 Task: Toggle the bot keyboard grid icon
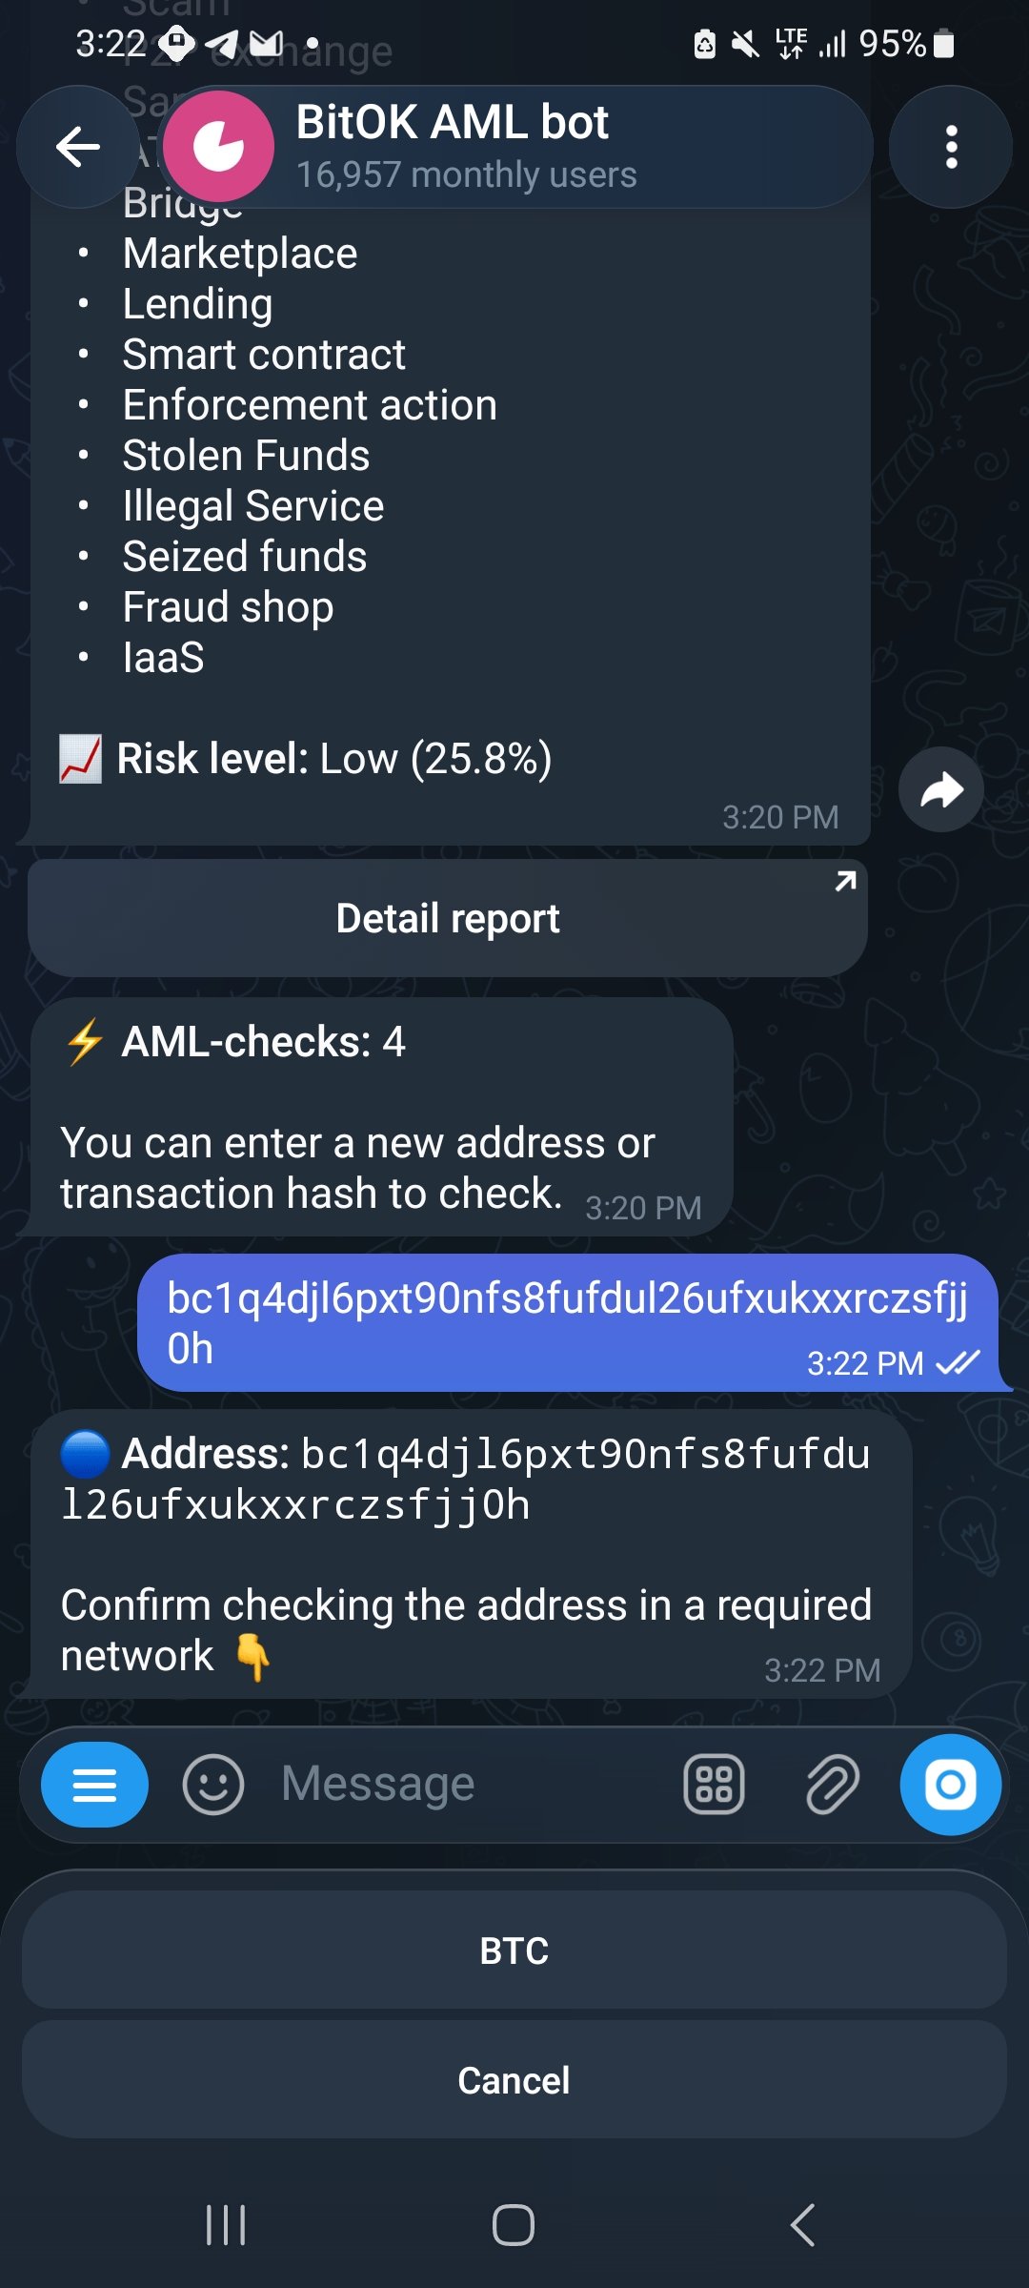point(714,1785)
